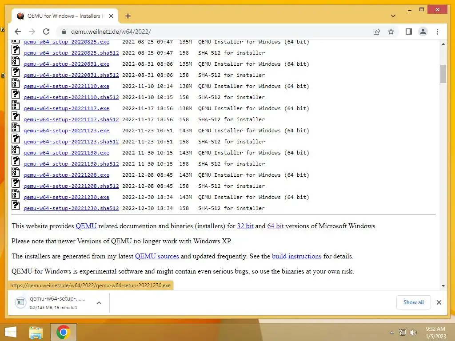Open the tab search chevron
Screen dimensions: 455x341
pos(393,16)
